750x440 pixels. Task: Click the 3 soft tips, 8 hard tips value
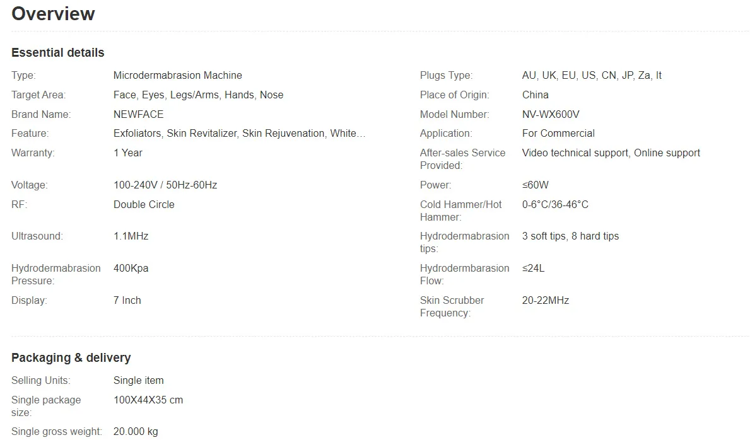[570, 236]
